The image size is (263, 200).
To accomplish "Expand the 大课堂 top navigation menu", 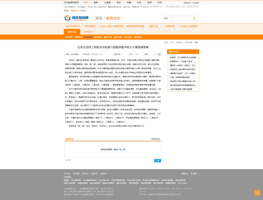I will (108, 3).
